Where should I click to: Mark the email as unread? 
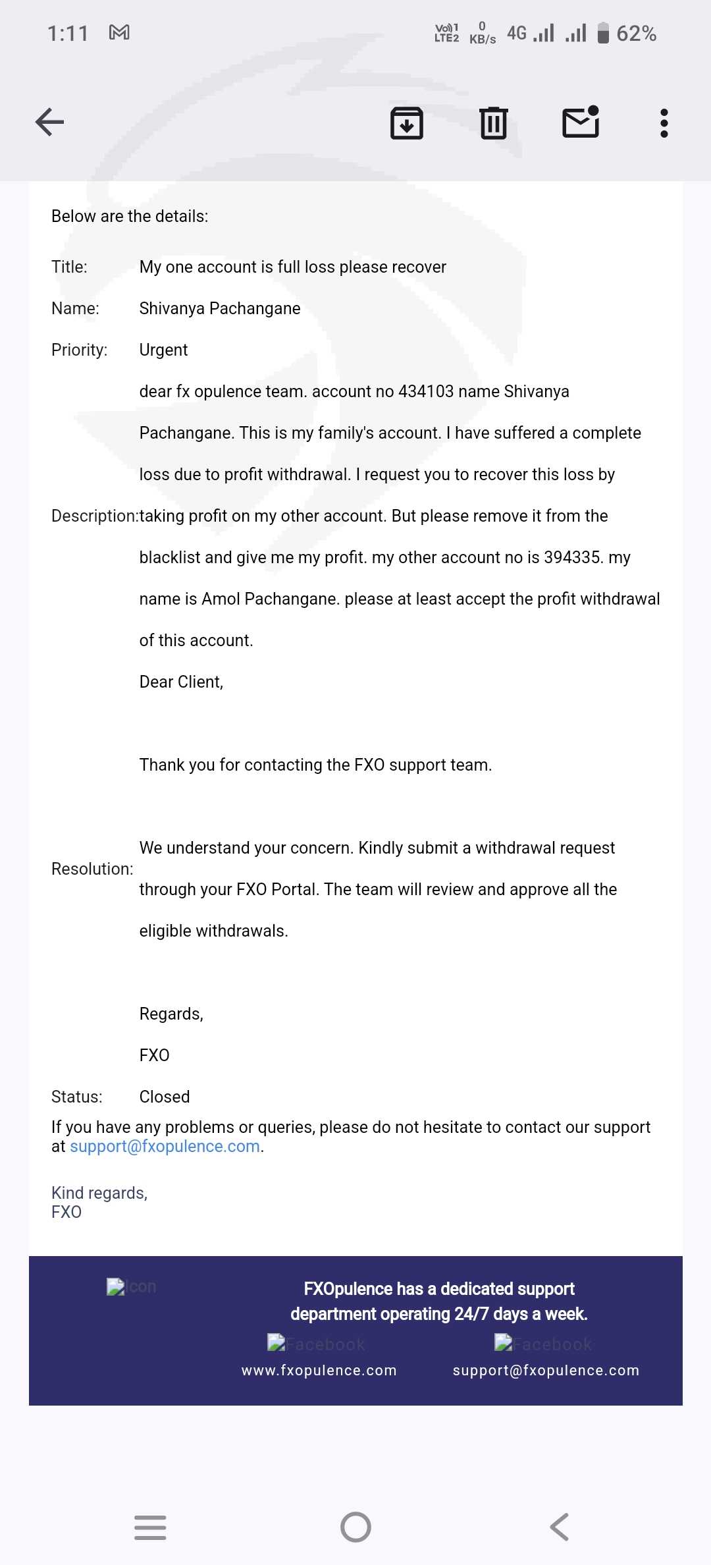coord(581,123)
